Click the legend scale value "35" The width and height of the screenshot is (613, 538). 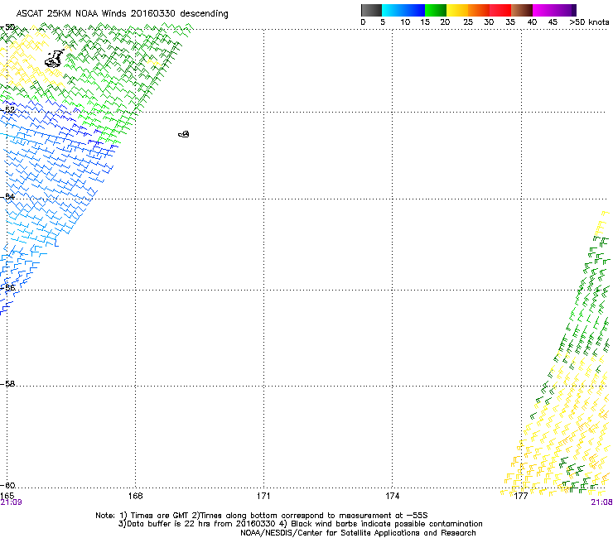click(x=510, y=22)
